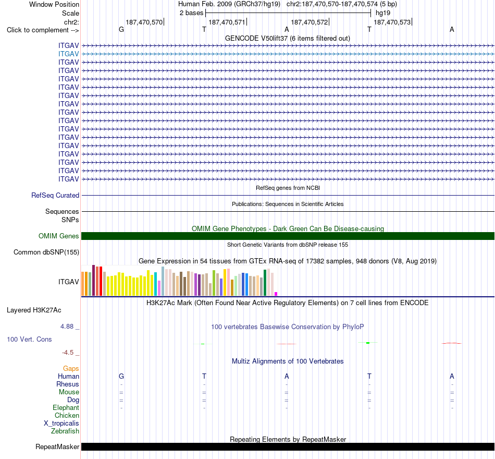Viewport: 495px width, 459px height.
Task: Click 'Multiz Alignments of 100 Vertebrates' title
Action: (x=288, y=361)
